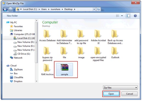The image size is (142, 101).
Task: Toggle the preview pane button
Action: click(128, 16)
